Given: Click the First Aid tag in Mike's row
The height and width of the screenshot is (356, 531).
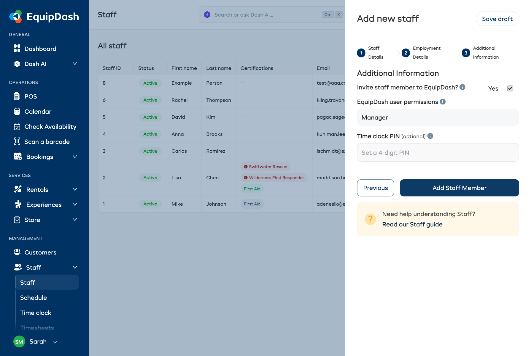Looking at the screenshot, I should point(252,204).
